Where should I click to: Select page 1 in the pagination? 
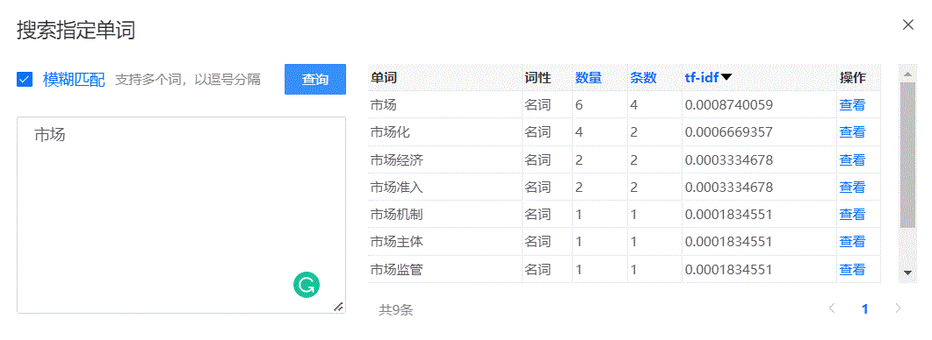pos(865,308)
